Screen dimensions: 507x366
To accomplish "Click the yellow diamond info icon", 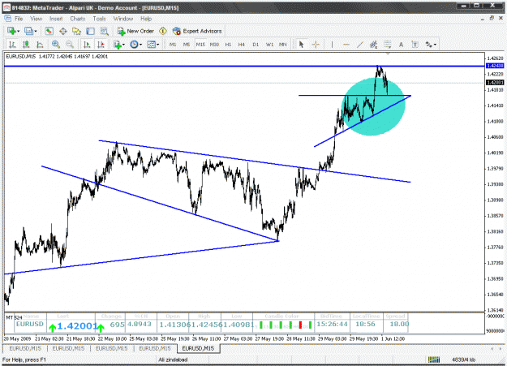I will click(x=163, y=31).
